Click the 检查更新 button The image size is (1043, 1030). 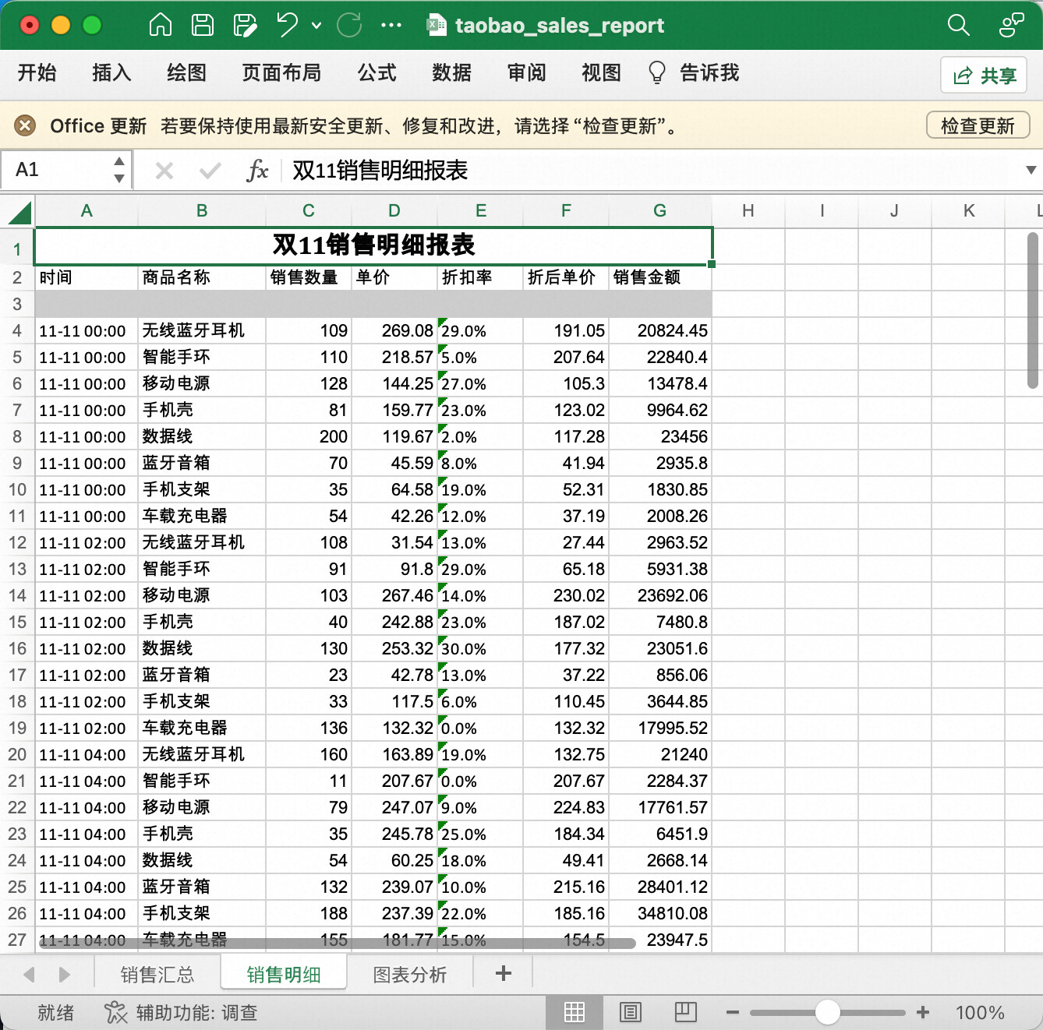978,125
